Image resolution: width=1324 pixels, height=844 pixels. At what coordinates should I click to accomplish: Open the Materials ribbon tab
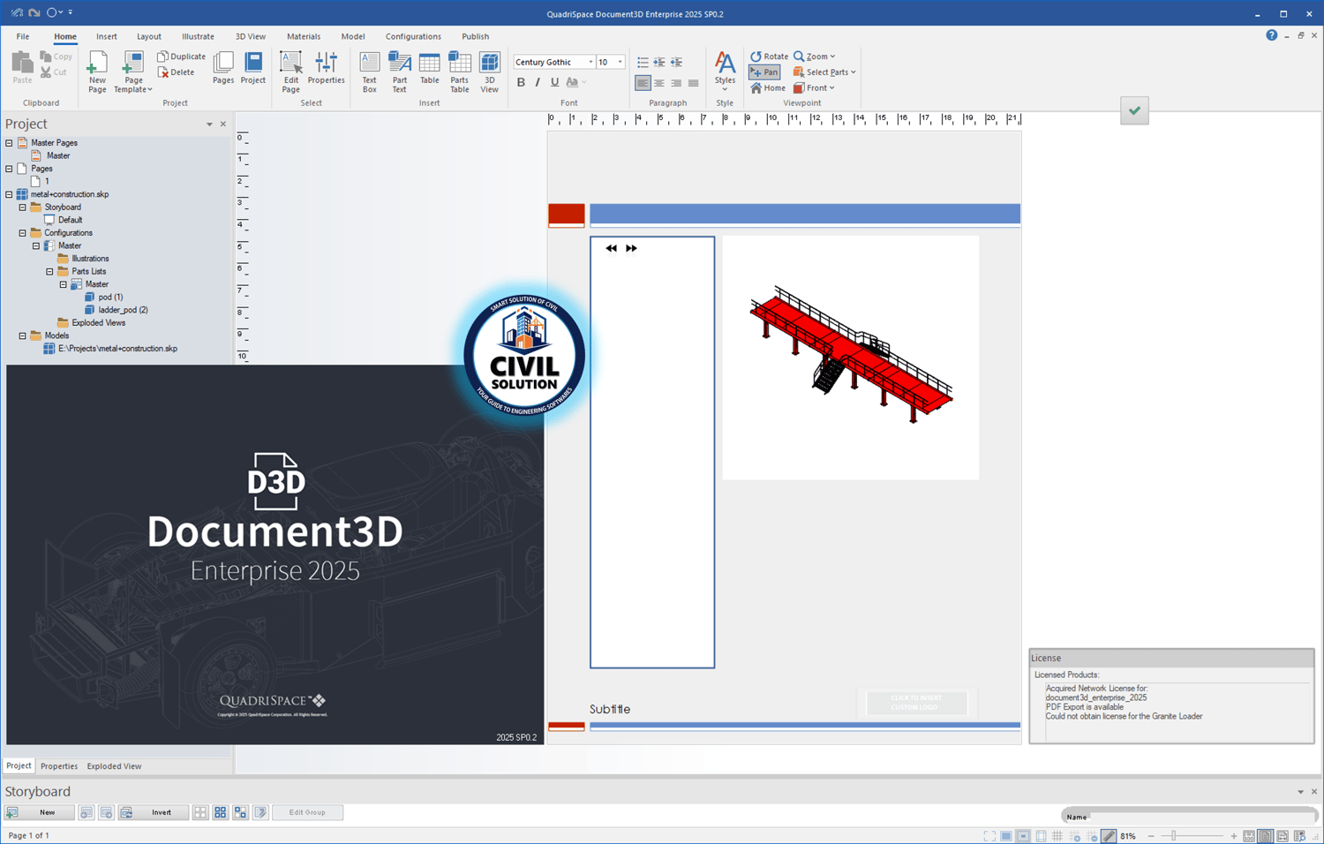coord(304,36)
